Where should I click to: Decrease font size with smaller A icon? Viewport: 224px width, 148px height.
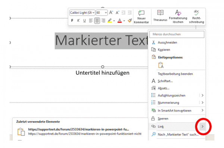click(117, 13)
